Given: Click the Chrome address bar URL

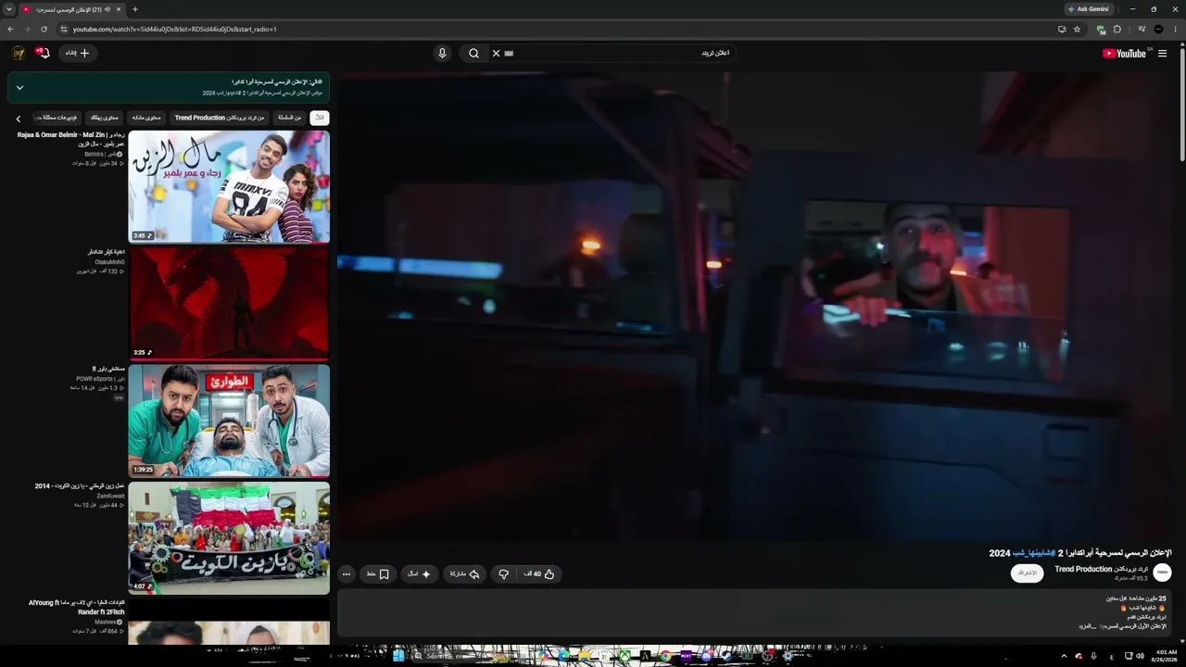Looking at the screenshot, I should point(175,29).
